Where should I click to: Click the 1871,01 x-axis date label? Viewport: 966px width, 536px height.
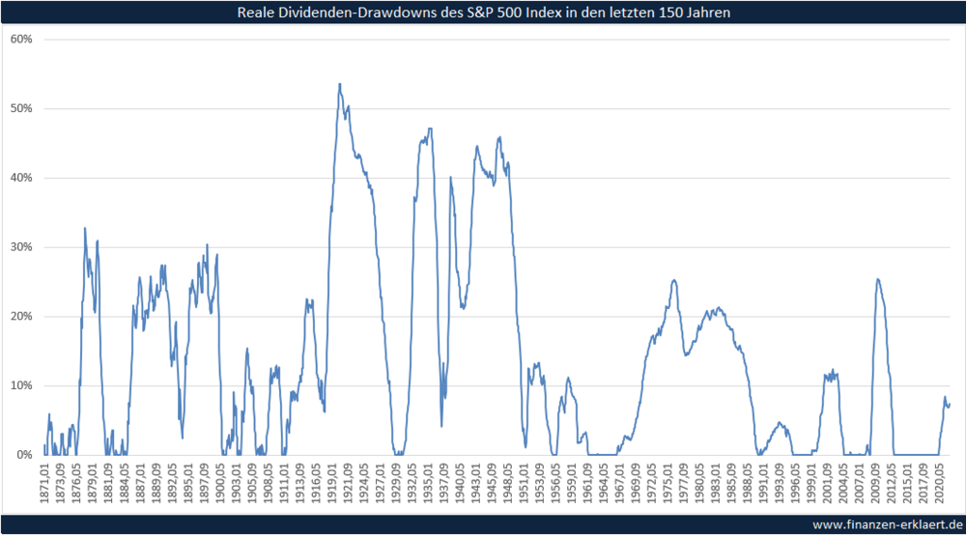44,483
